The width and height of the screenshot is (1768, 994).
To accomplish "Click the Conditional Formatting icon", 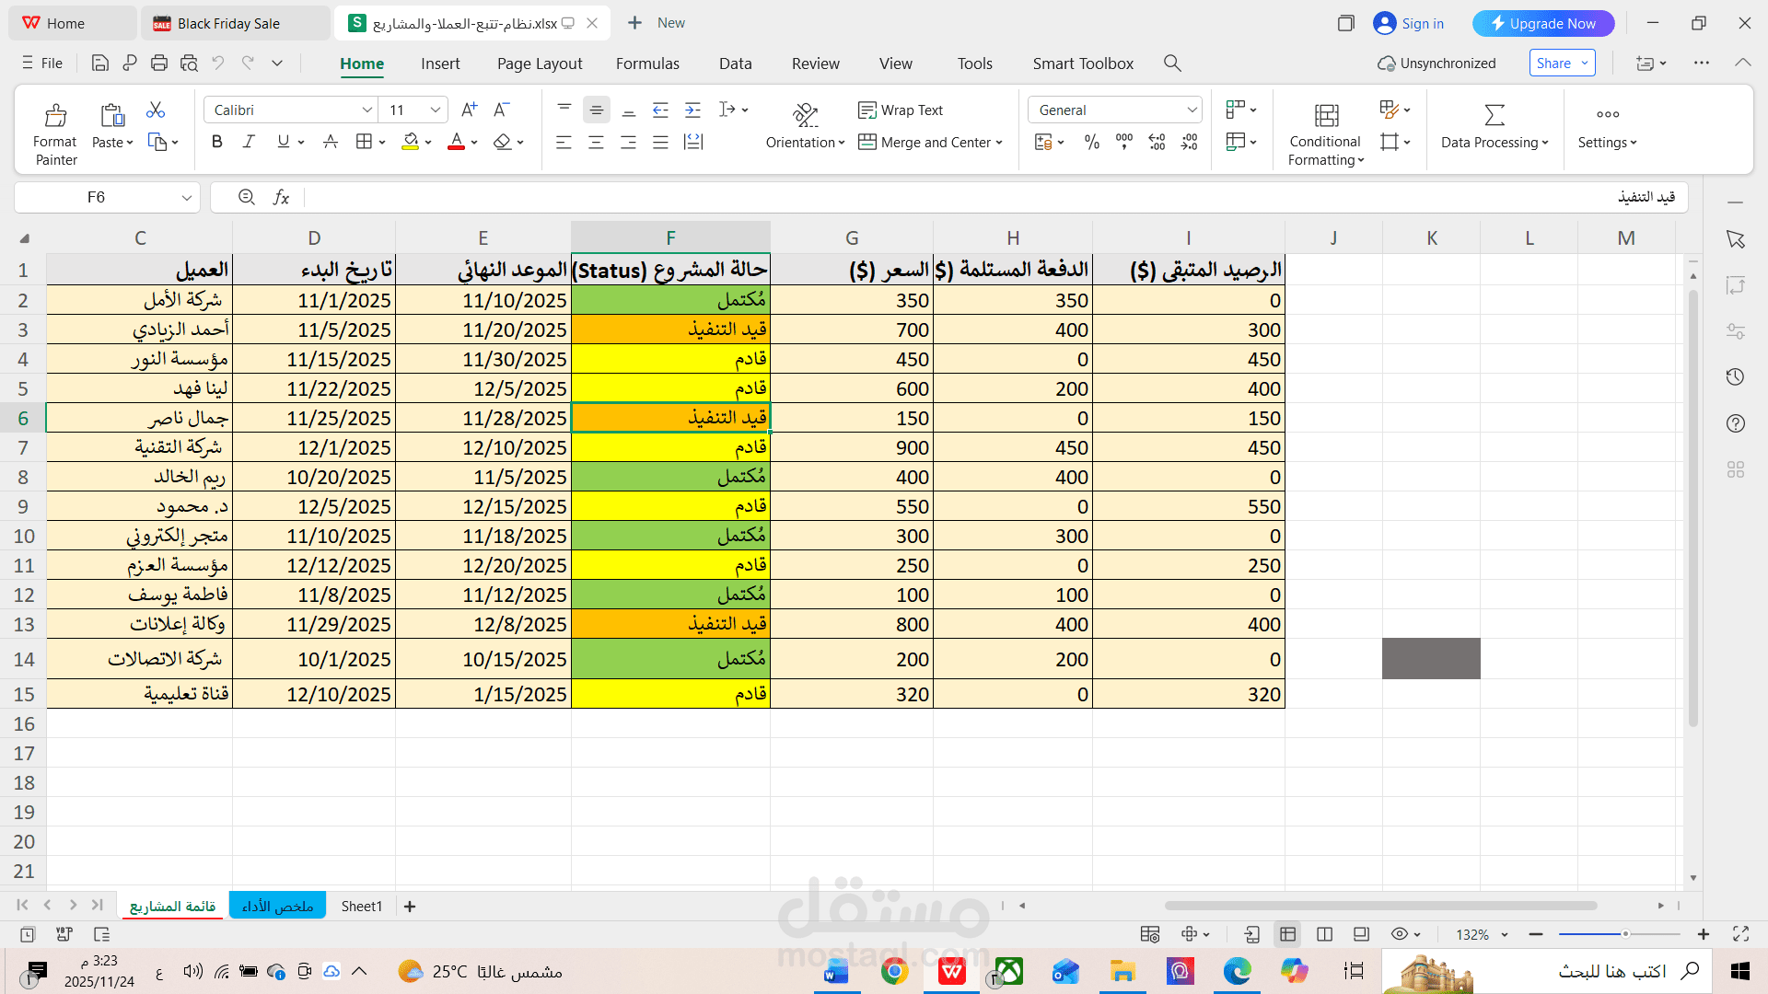I will [1324, 115].
